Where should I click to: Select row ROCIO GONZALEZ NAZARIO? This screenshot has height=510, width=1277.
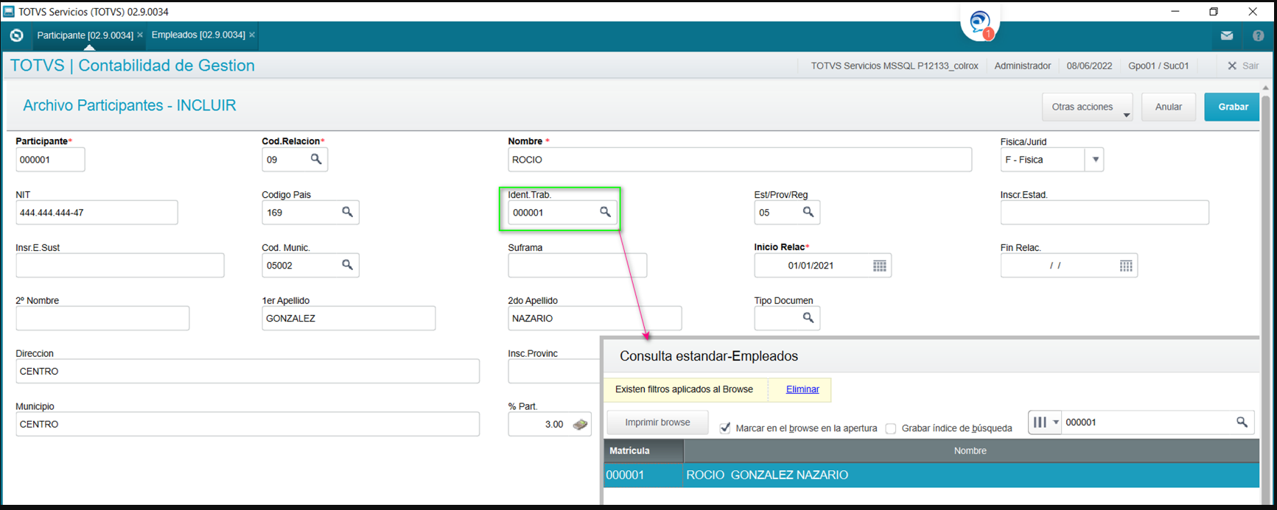pyautogui.click(x=931, y=475)
